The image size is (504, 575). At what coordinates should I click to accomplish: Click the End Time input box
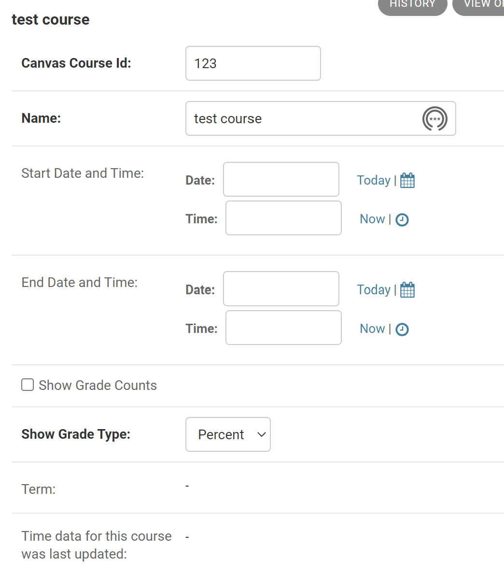[283, 328]
